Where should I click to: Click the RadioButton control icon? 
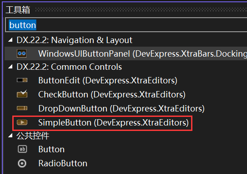22,163
